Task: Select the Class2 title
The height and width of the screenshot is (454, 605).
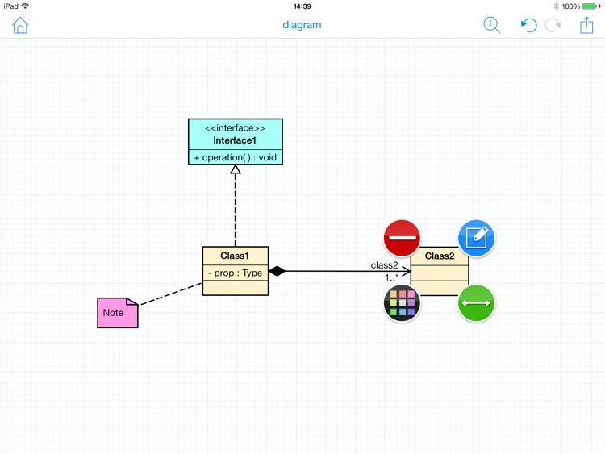Action: 440,256
